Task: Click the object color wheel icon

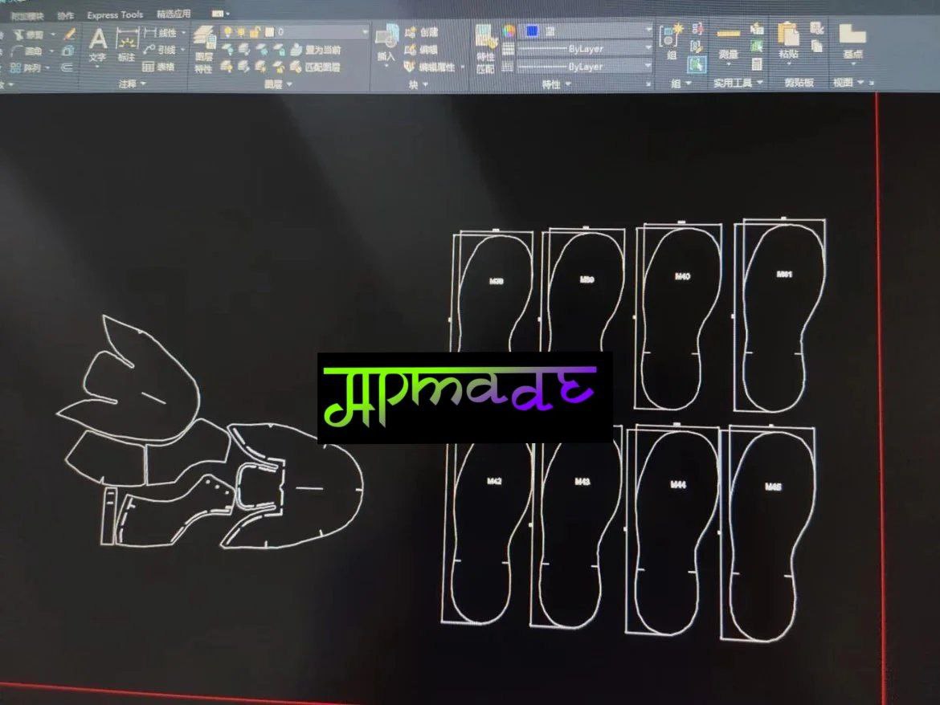Action: (x=509, y=31)
